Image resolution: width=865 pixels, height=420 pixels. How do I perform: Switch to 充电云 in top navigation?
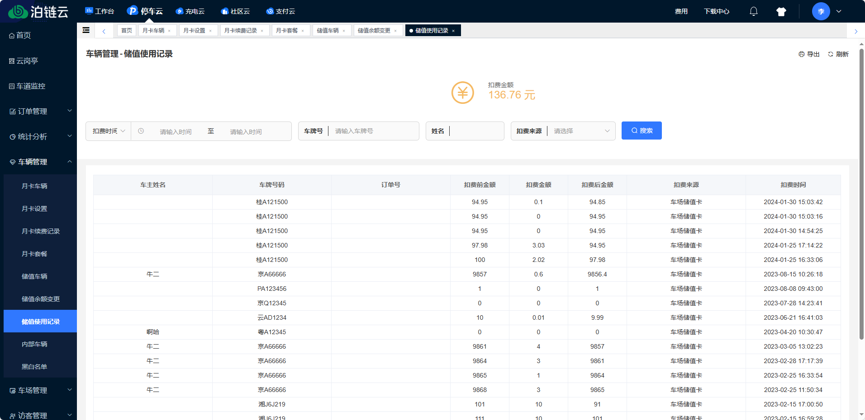tap(190, 11)
